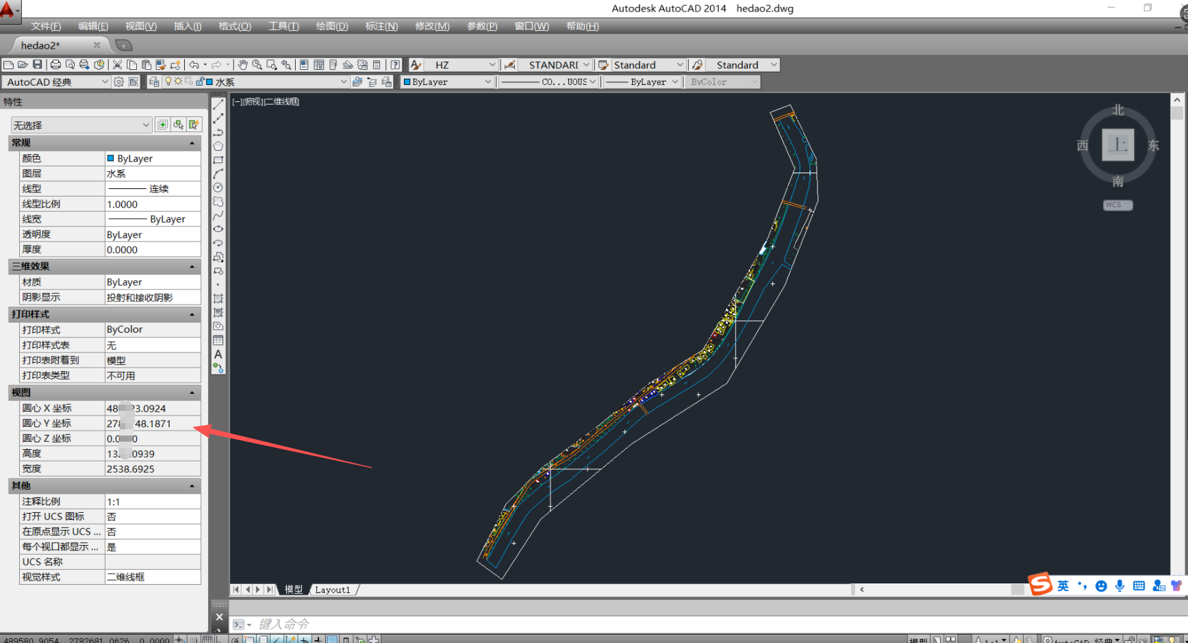Switch to the Layout1 tab

point(333,590)
